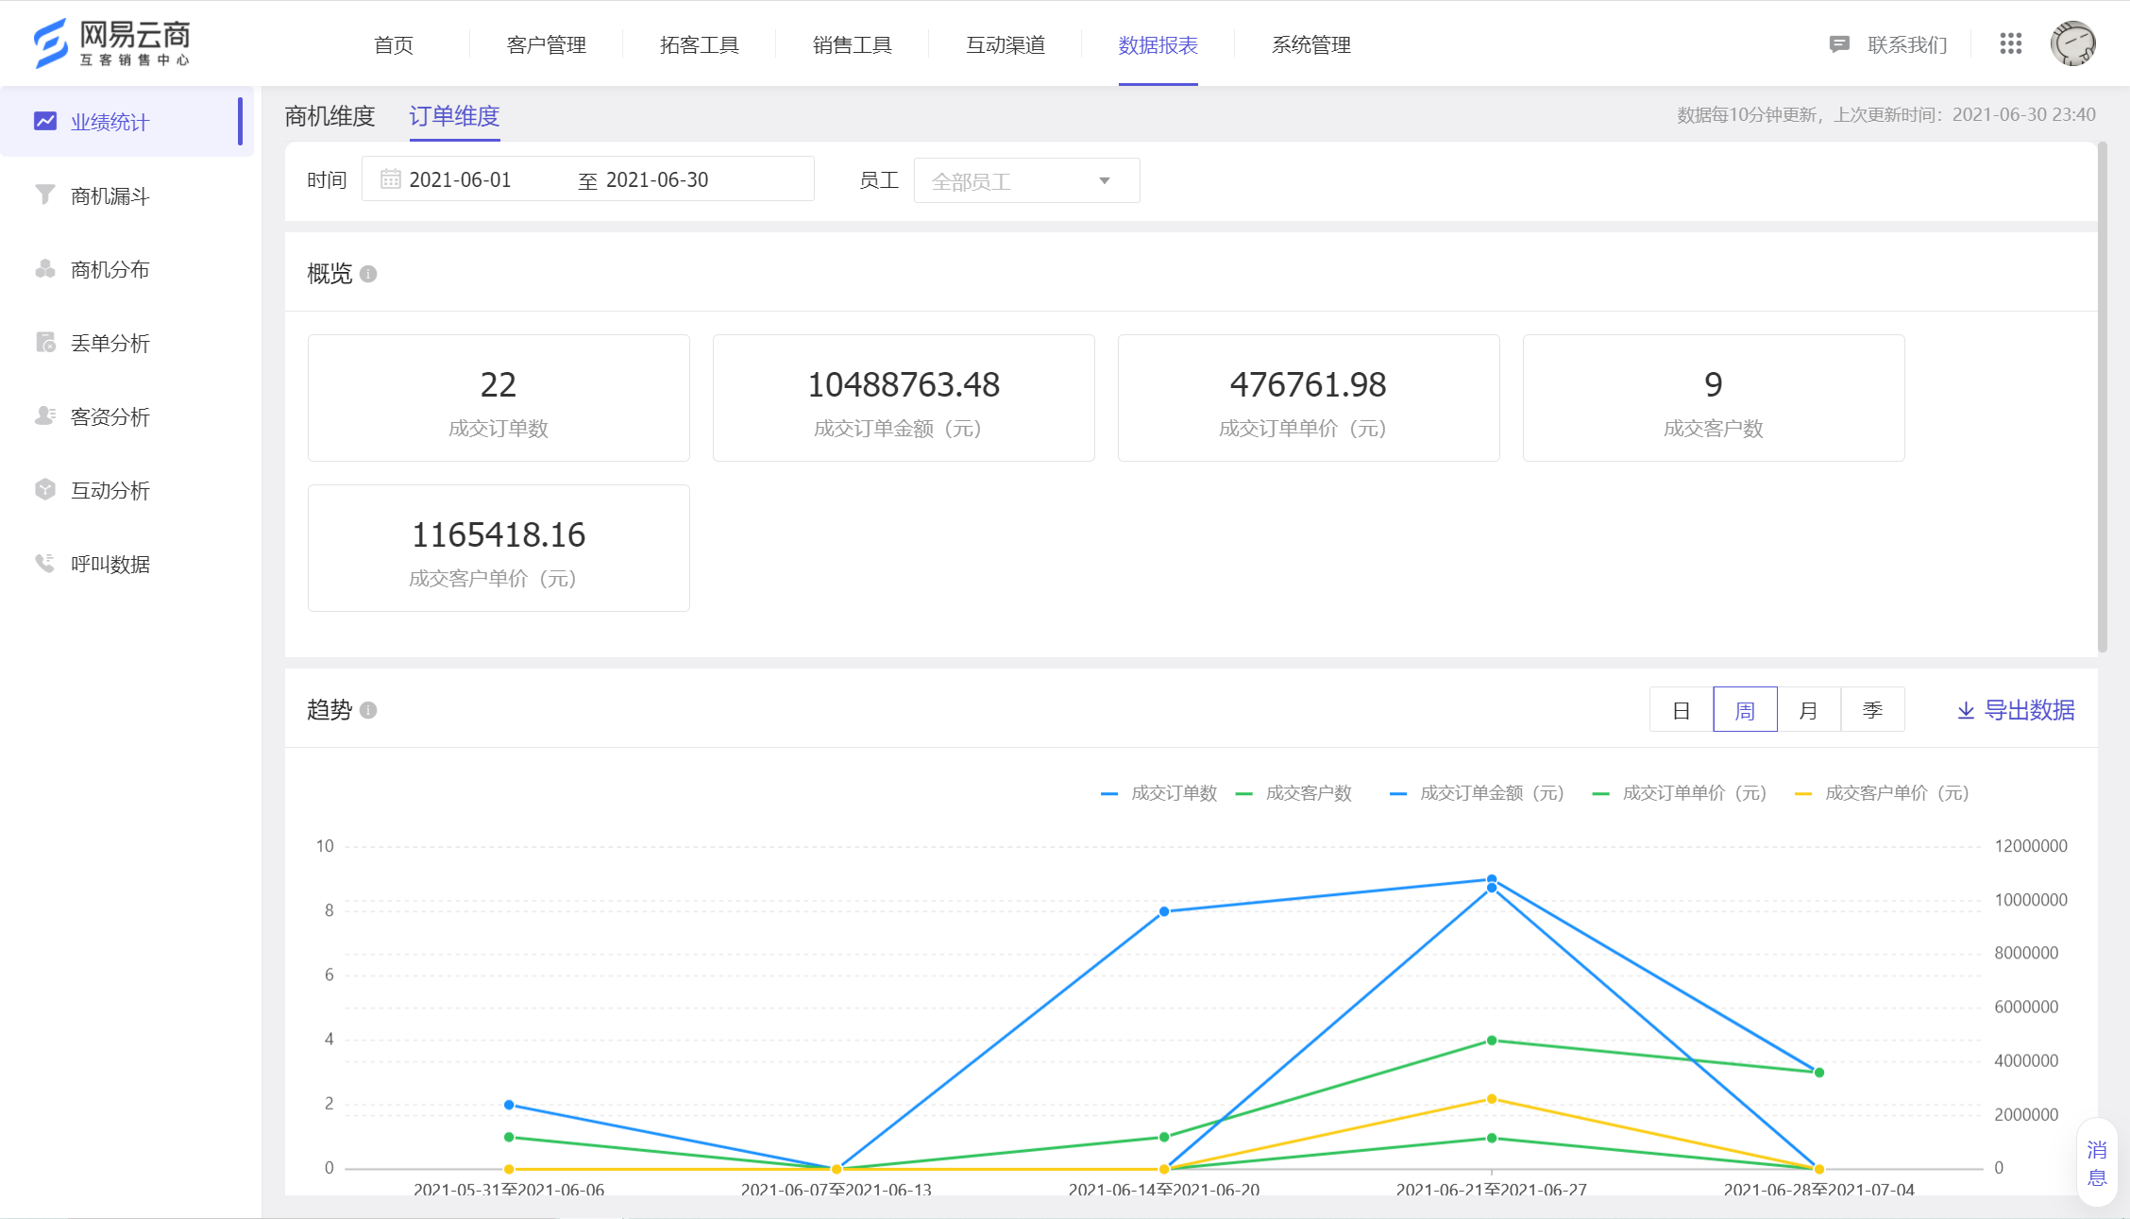Viewport: 2130px width, 1219px height.
Task: Open the 拓客工具 menu
Action: [x=699, y=44]
